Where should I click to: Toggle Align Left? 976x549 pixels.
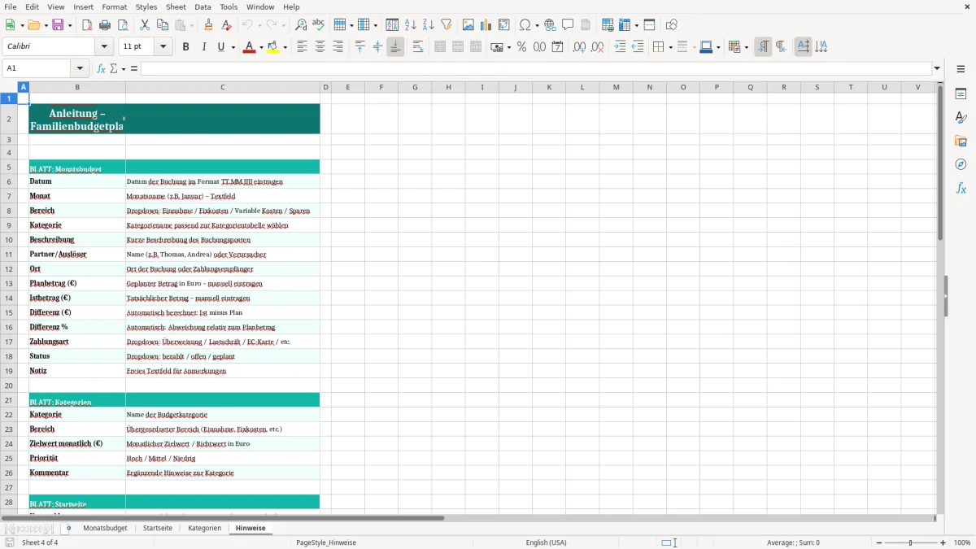[x=302, y=47]
